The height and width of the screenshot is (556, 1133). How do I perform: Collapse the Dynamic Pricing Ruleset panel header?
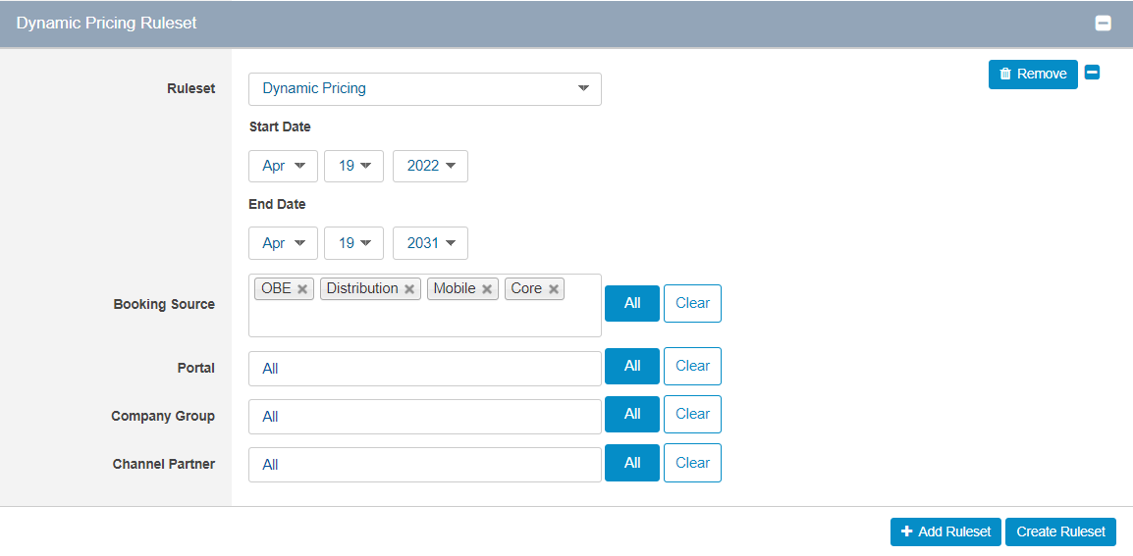[1103, 24]
